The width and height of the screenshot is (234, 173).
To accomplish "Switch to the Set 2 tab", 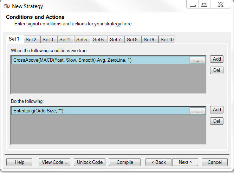I will point(31,39).
